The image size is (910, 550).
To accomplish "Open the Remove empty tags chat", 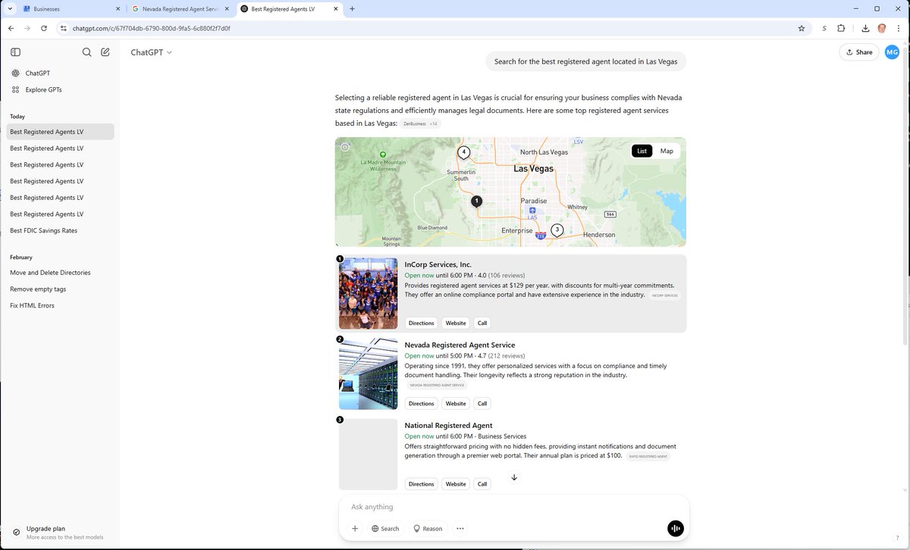I will [x=61, y=289].
